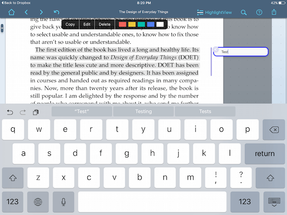Open HighlightView mode
Viewport: 287px width, 215px height.
[214, 12]
